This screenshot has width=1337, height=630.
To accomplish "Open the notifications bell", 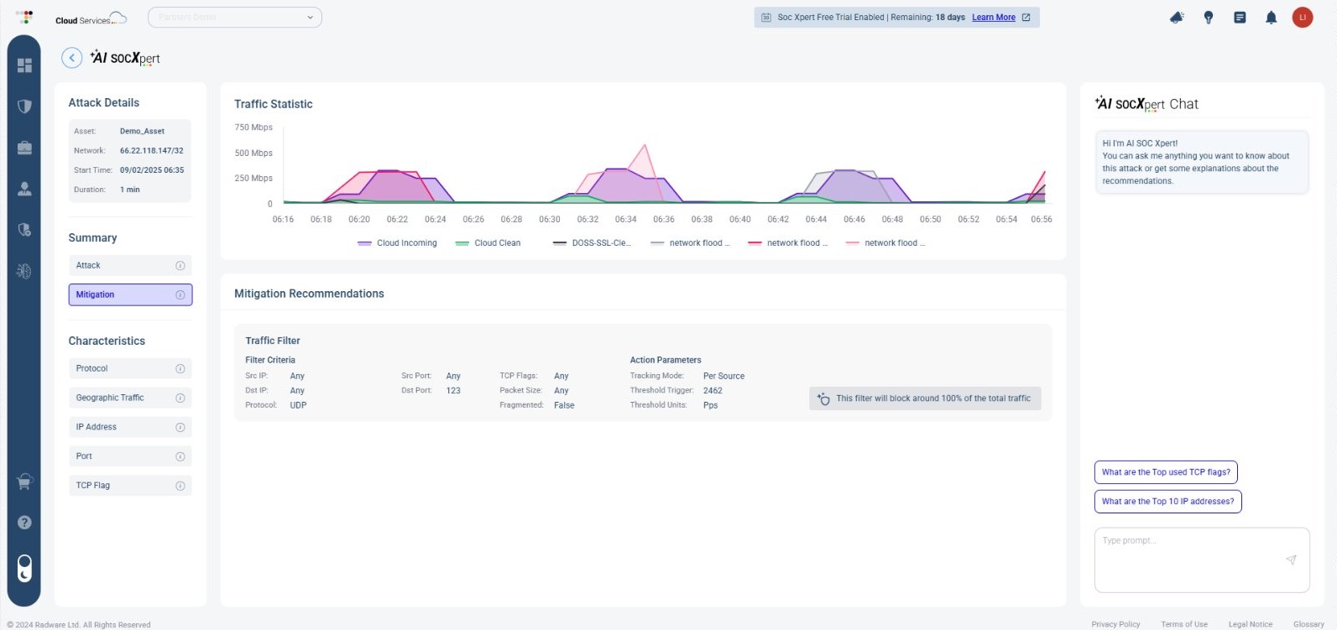I will click(x=1271, y=17).
